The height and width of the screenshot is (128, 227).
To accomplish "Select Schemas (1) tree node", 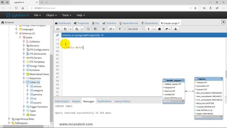I will point(28,33).
